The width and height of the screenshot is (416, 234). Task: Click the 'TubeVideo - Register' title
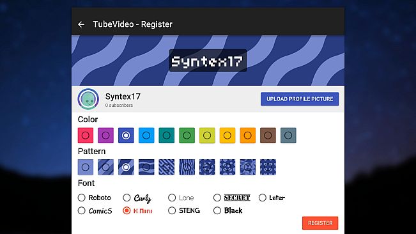[133, 24]
